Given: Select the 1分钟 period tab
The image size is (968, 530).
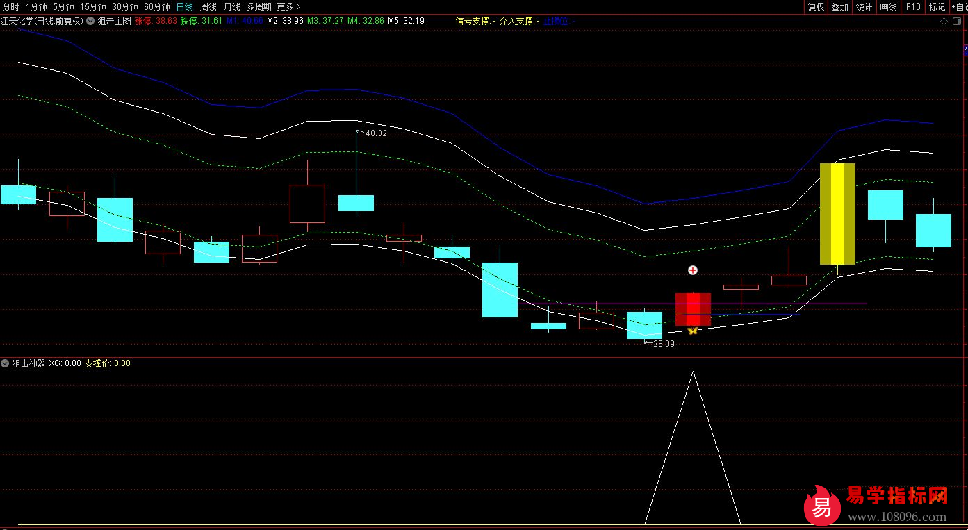Looking at the screenshot, I should [x=36, y=7].
